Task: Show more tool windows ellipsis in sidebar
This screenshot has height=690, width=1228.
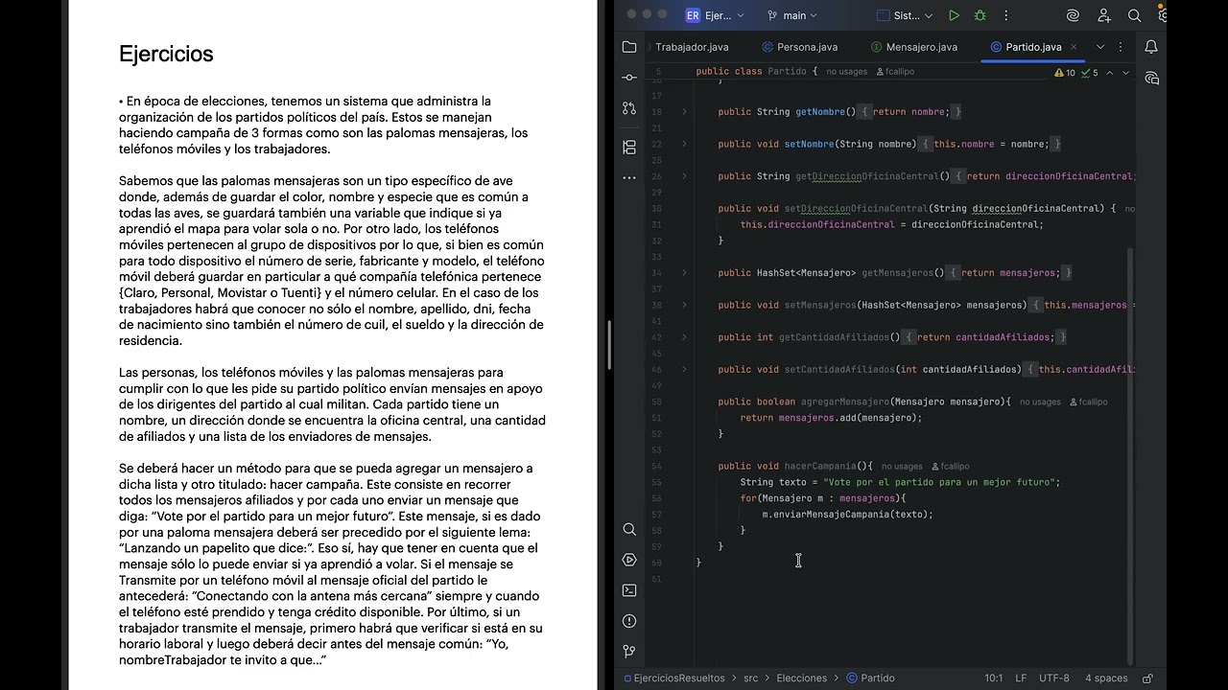Action: [629, 177]
